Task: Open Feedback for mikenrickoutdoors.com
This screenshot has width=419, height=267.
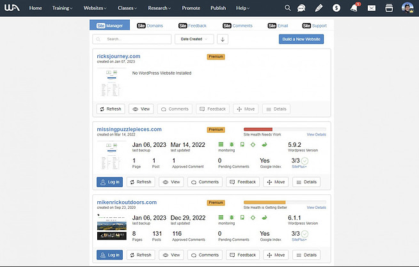Action: pyautogui.click(x=243, y=255)
